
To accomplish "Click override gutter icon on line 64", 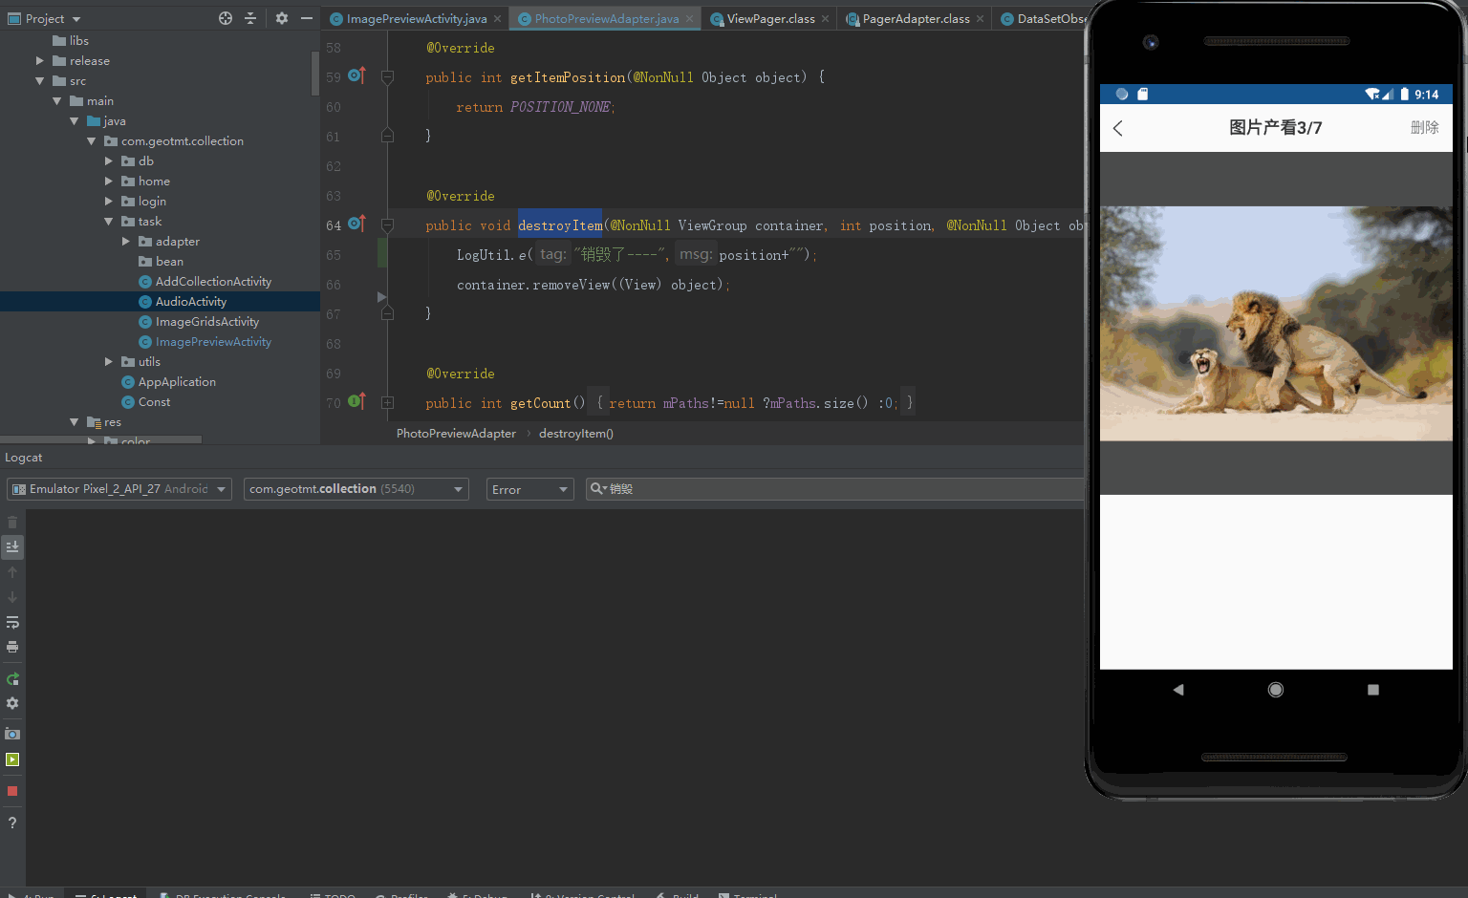I will 356,224.
